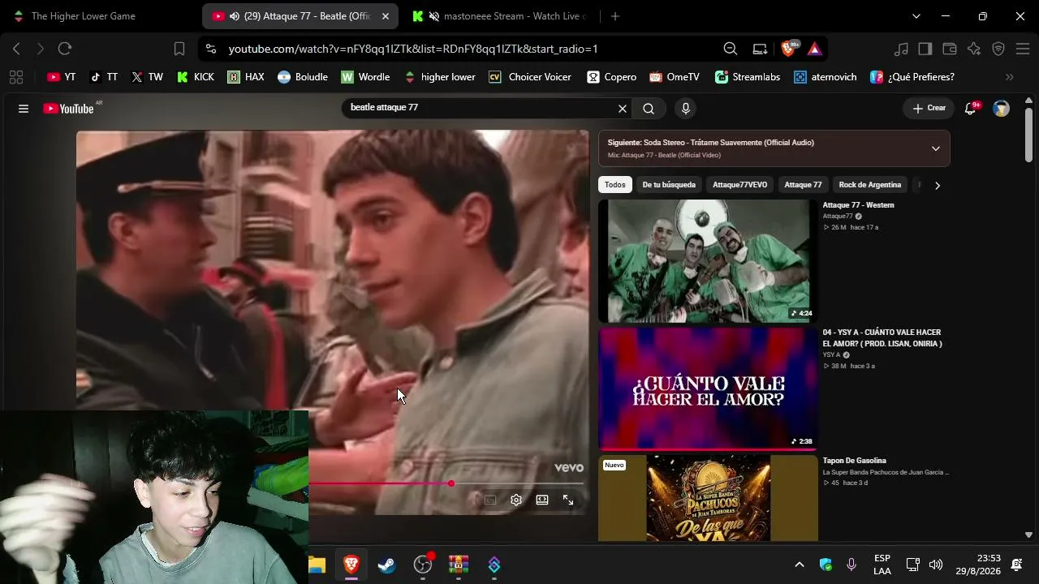Open the ¿Qué Prefieres? bookmark
1039x584 pixels.
click(912, 77)
